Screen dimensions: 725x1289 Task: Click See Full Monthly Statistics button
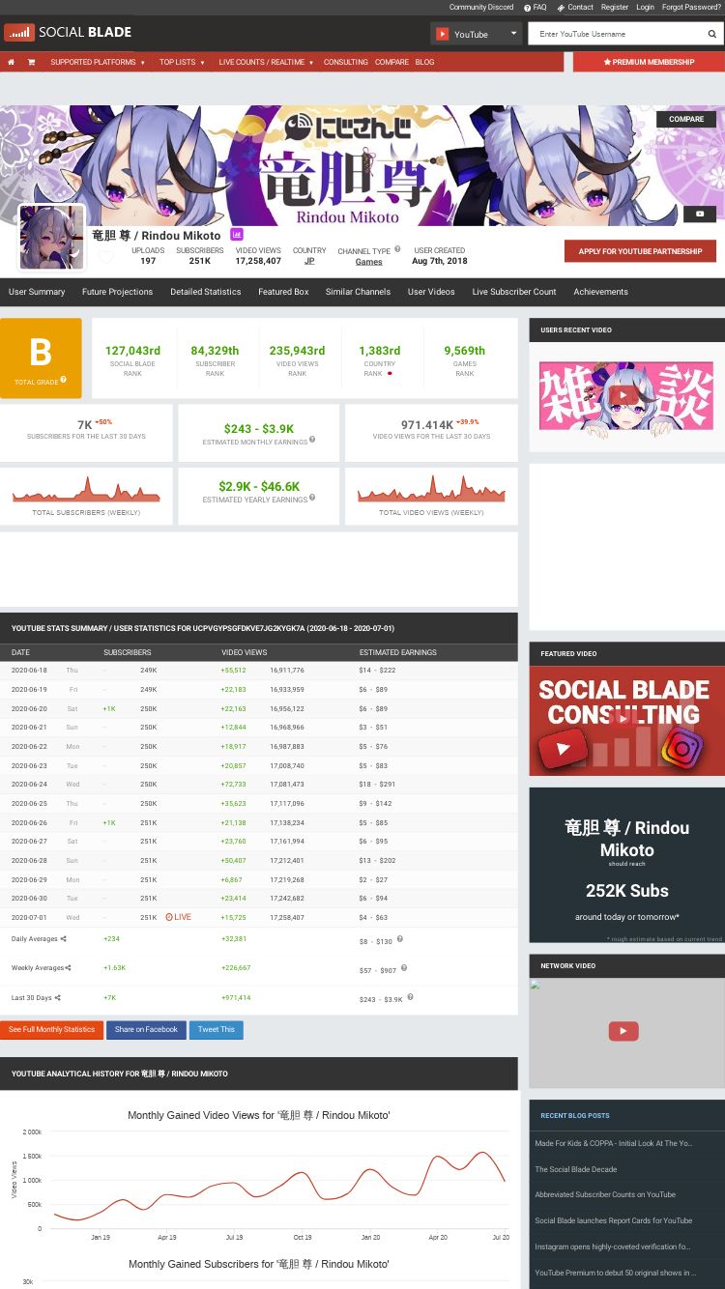51,1030
